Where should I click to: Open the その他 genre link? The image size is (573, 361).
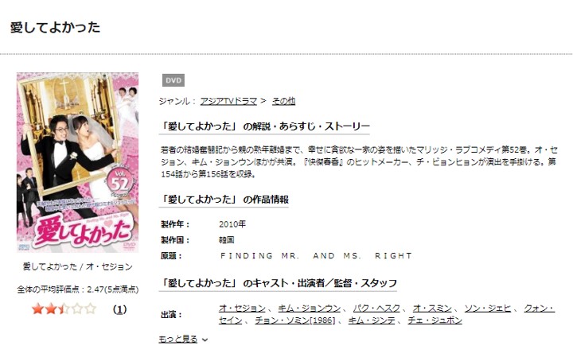click(283, 101)
